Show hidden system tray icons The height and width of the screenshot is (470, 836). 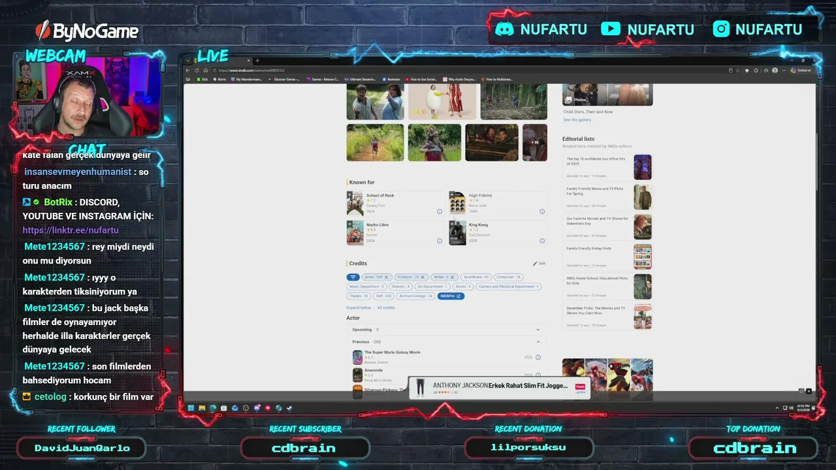777,408
